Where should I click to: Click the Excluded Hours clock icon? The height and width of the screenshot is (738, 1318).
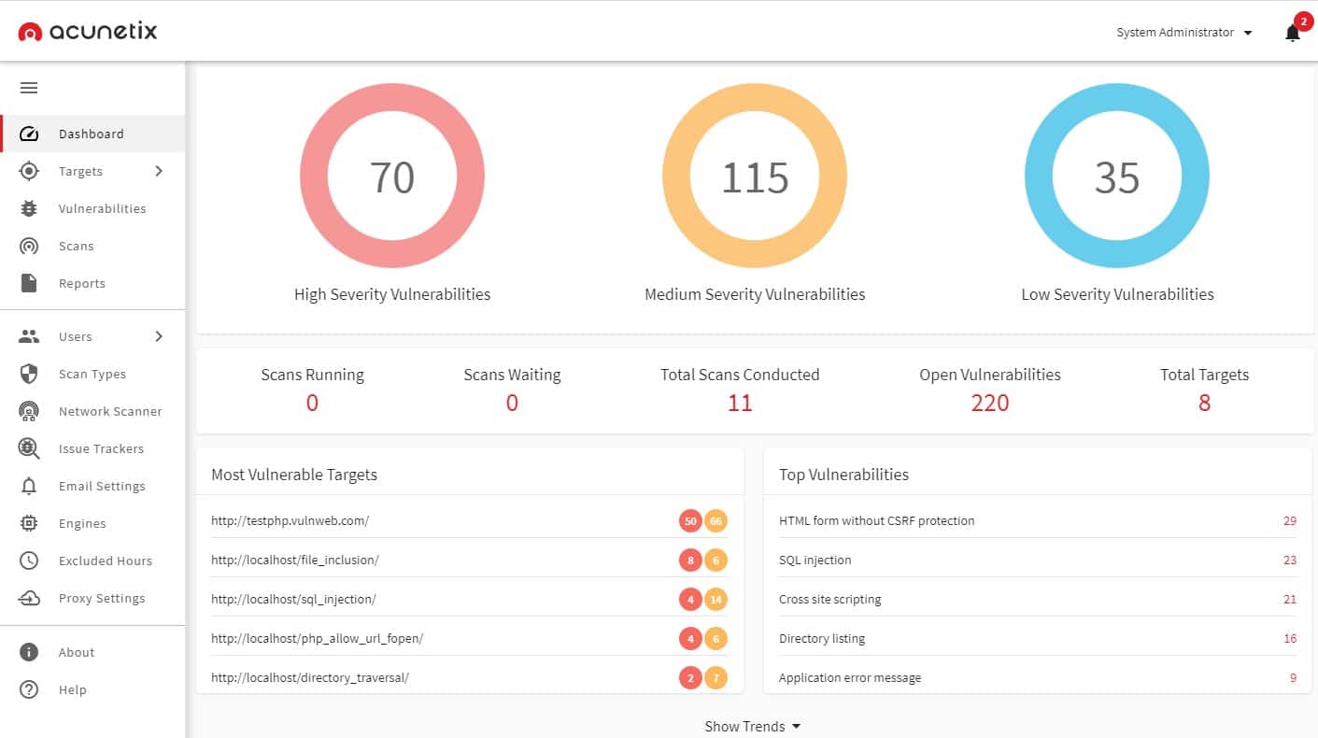(29, 561)
